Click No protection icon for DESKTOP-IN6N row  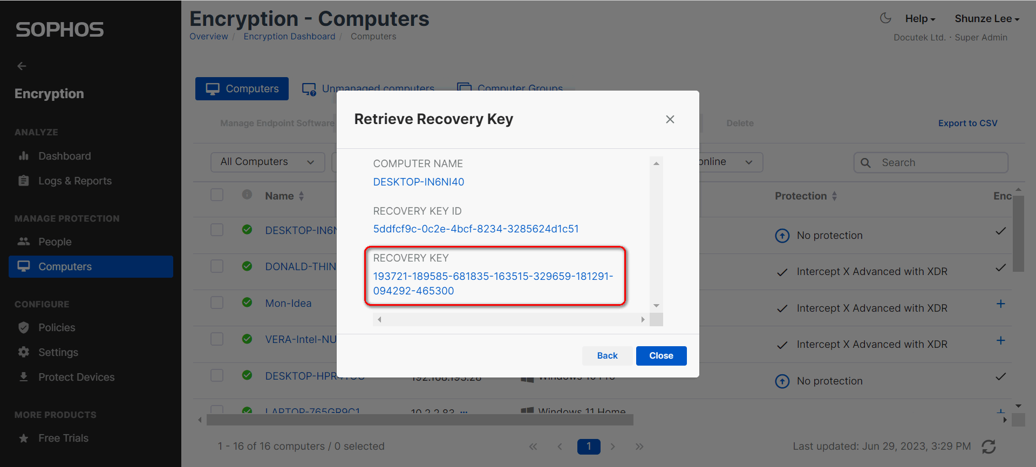pos(782,236)
